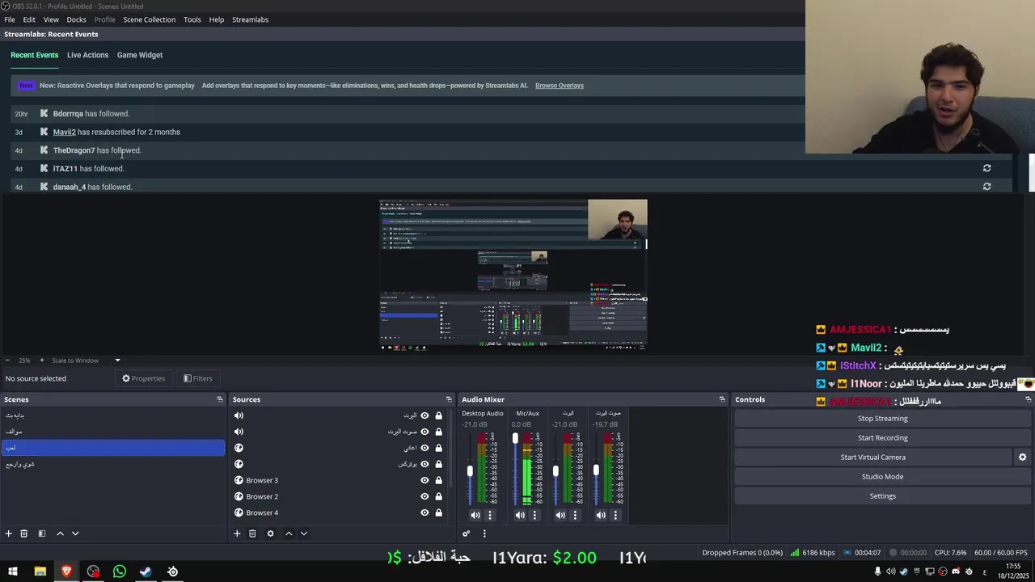The image size is (1035, 582).
Task: Click volume slider of last mixer channel
Action: [x=596, y=470]
